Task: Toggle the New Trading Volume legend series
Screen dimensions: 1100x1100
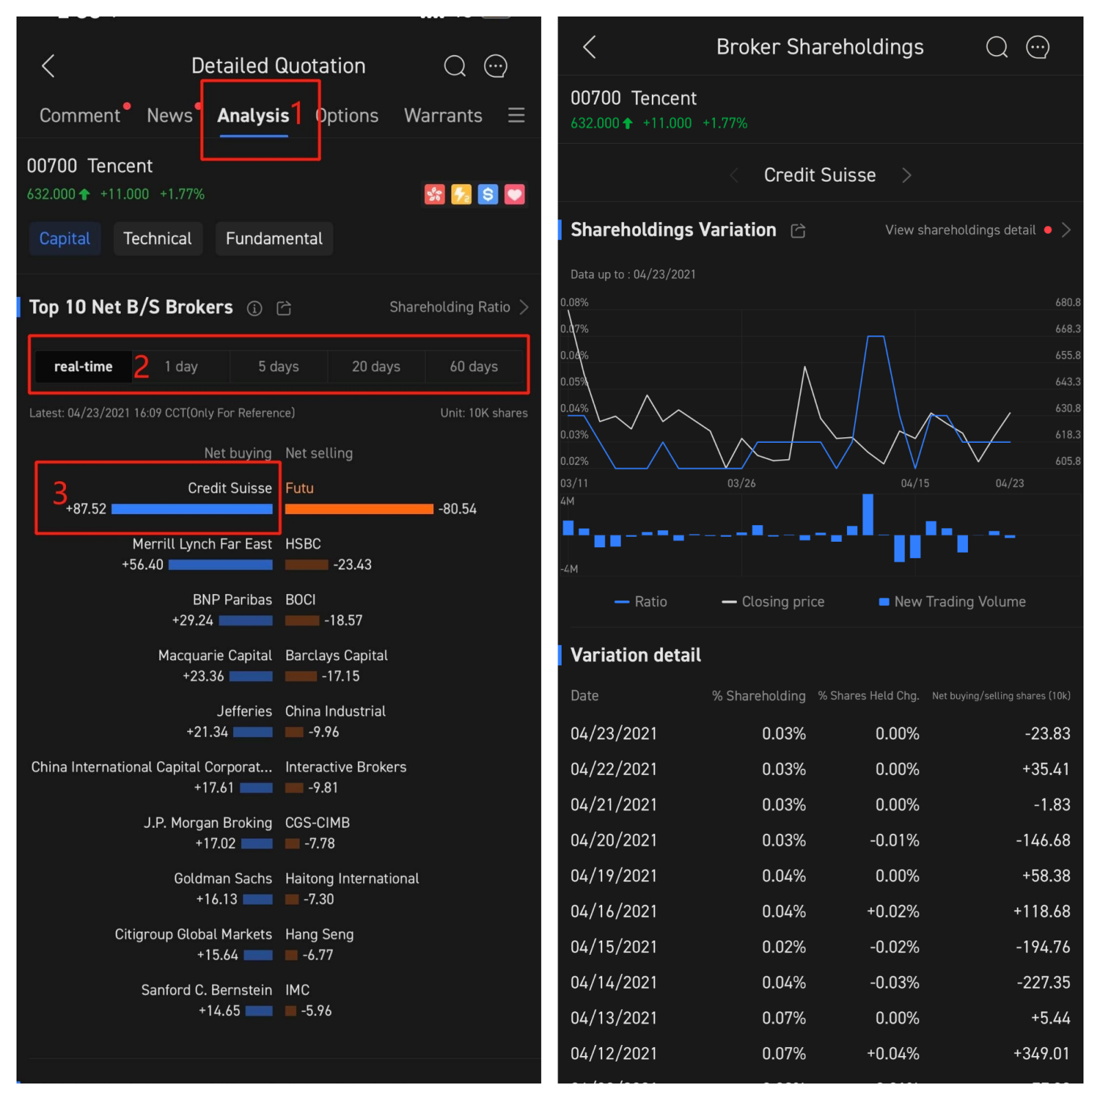Action: click(952, 602)
